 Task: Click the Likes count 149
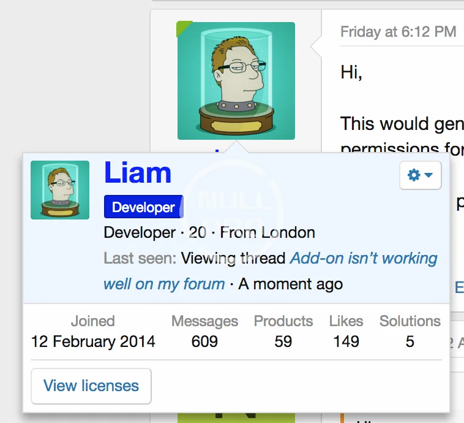(x=346, y=341)
